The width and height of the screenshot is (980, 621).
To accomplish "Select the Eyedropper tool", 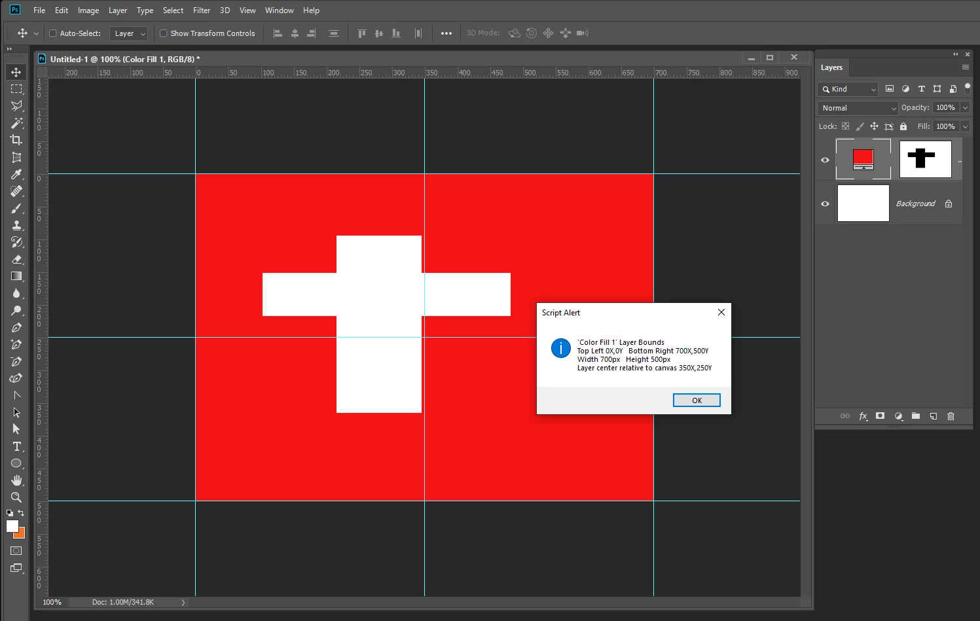I will click(x=16, y=174).
